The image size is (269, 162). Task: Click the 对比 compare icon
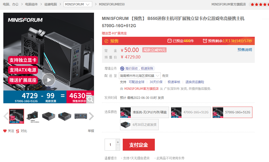click(x=18, y=131)
